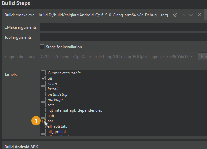Enable Stage for installation
Viewport: 207px width, 149px height.
point(42,47)
